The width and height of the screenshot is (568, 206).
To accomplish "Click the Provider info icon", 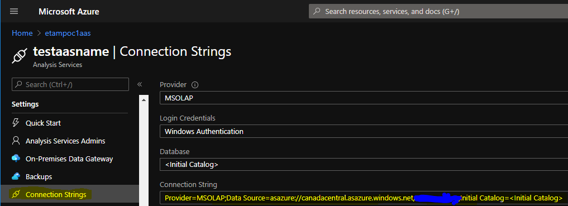I will pos(195,85).
